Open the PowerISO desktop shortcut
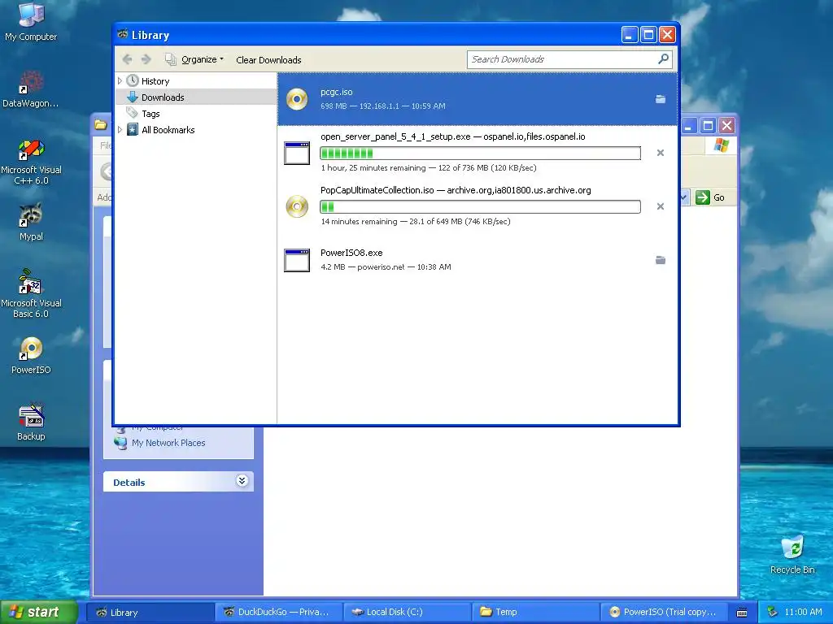This screenshot has width=833, height=624. 31,356
